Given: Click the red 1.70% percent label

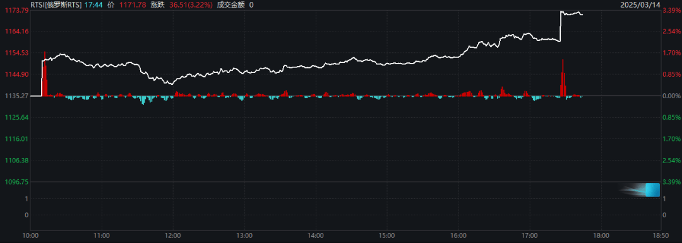Looking at the screenshot, I should point(671,53).
